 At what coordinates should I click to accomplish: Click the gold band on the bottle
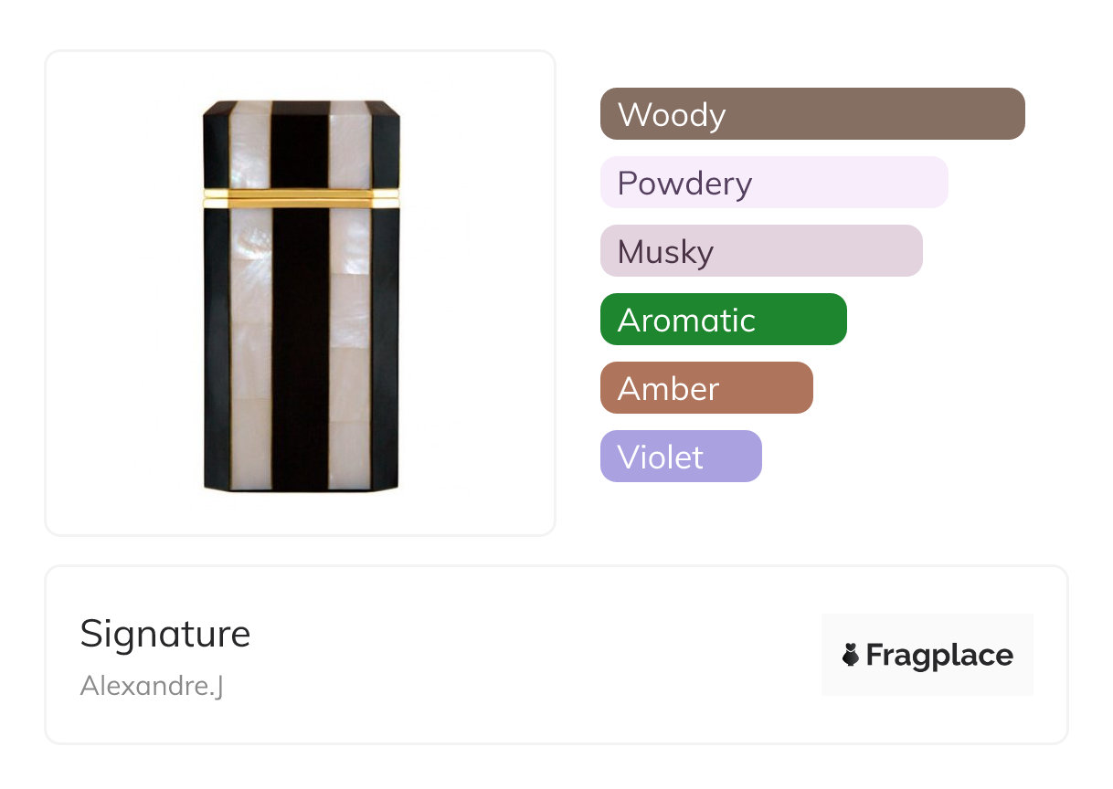click(x=301, y=195)
